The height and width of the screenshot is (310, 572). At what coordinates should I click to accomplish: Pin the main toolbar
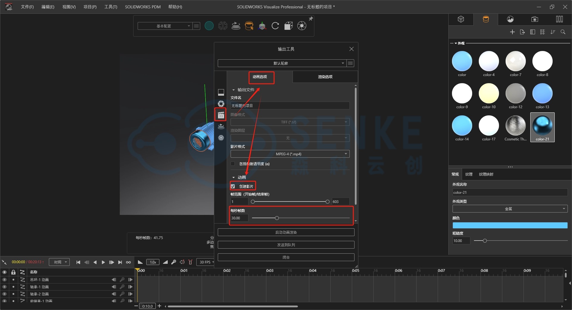tap(311, 19)
